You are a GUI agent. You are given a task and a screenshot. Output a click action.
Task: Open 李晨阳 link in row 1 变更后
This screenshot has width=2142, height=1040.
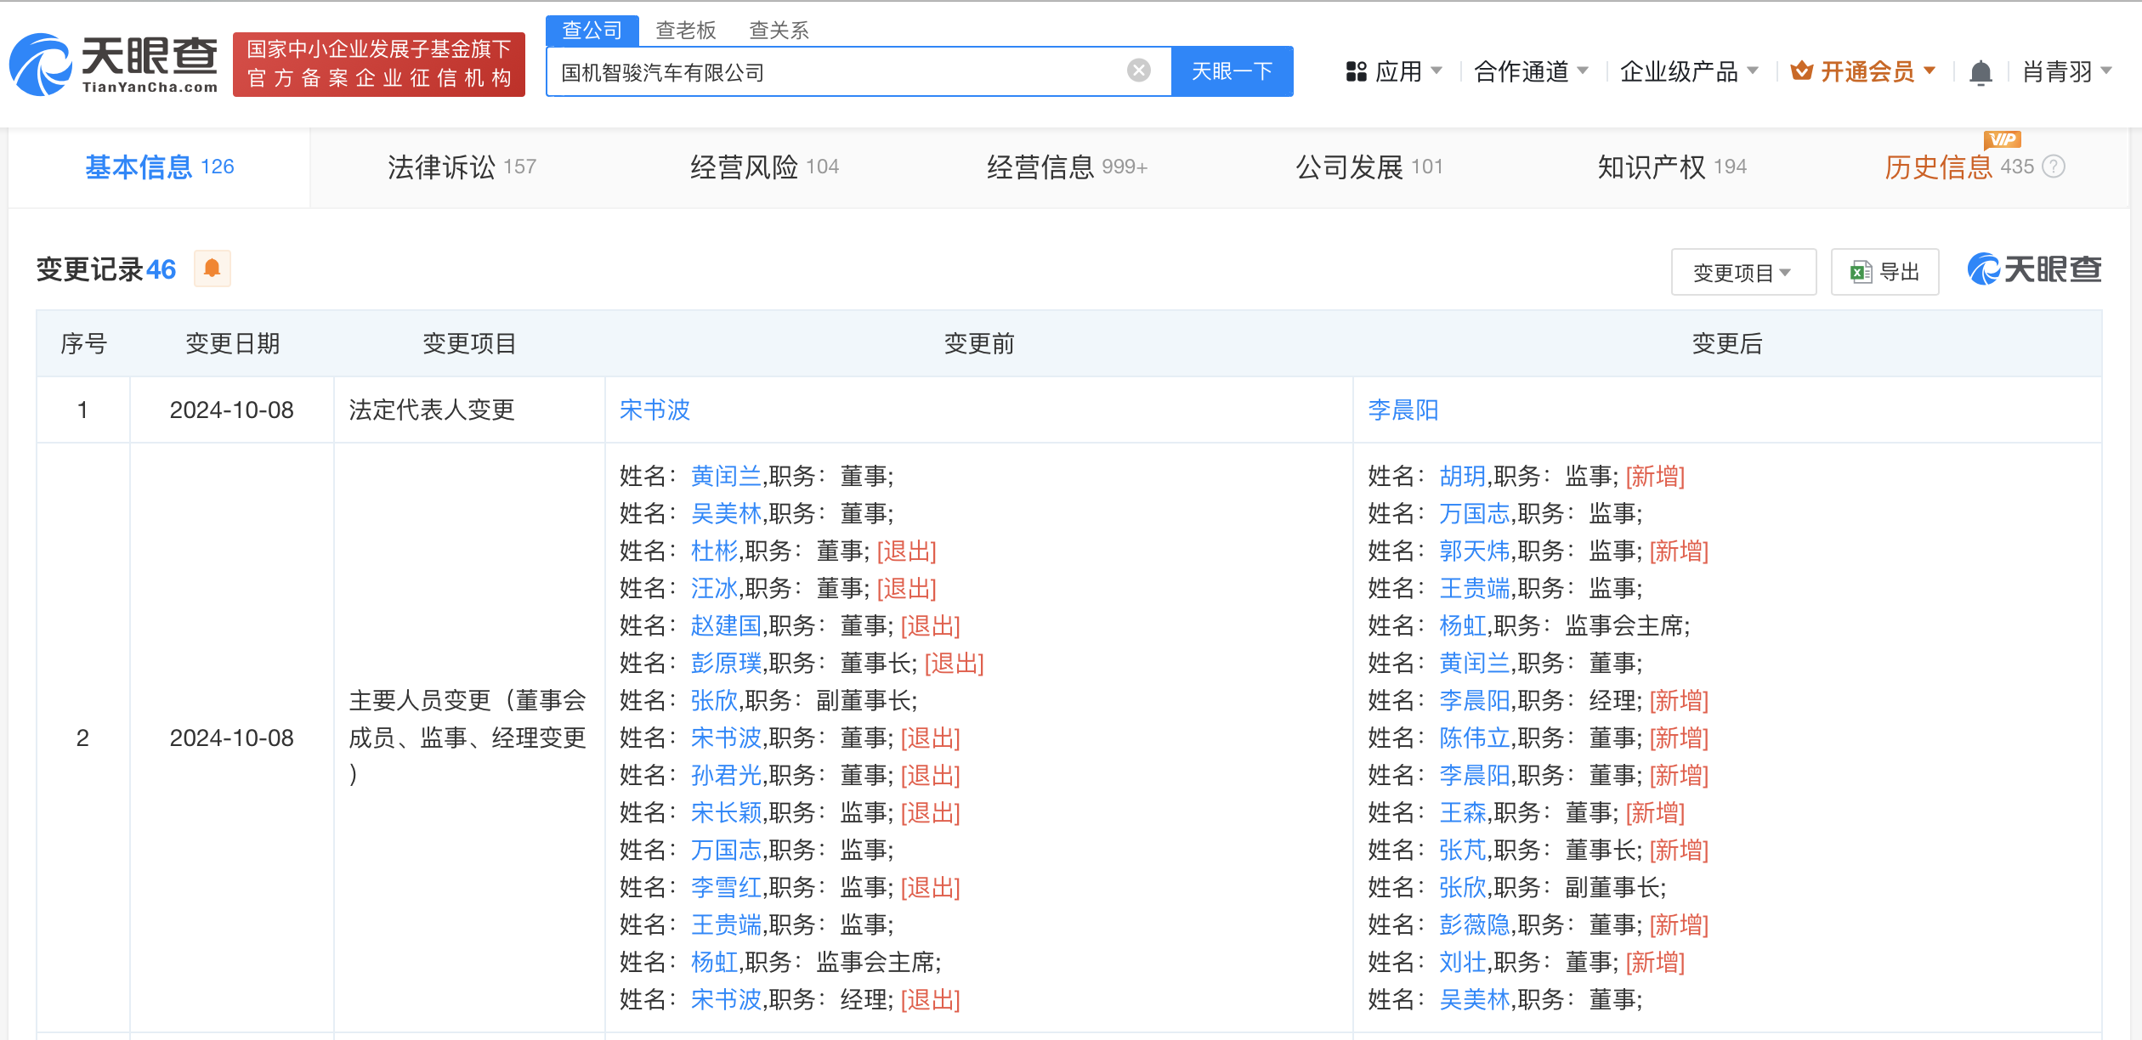[1403, 410]
